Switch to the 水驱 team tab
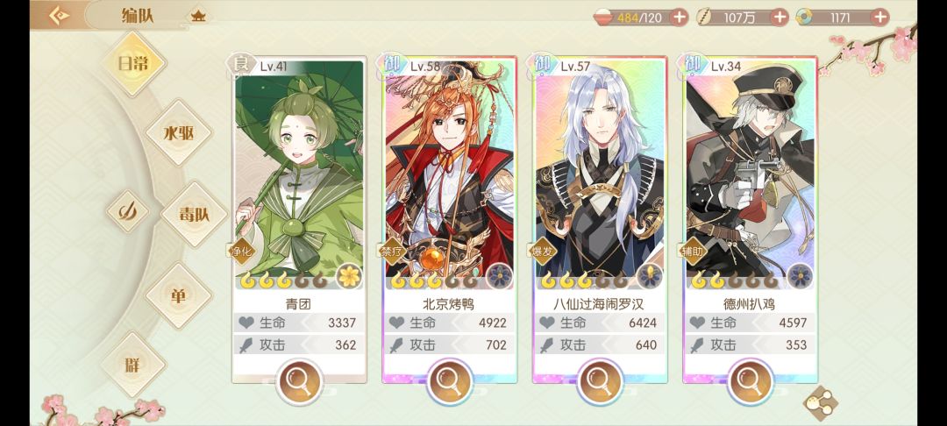This screenshot has height=426, width=947. click(179, 132)
